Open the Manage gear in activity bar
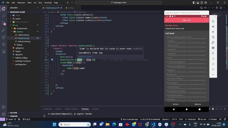This screenshot has width=228, height=128. [x=4, y=114]
